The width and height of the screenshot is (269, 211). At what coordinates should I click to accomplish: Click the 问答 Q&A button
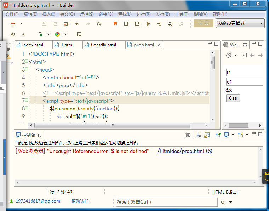click(204, 23)
